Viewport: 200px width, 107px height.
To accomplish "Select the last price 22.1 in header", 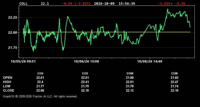I will pyautogui.click(x=45, y=3).
